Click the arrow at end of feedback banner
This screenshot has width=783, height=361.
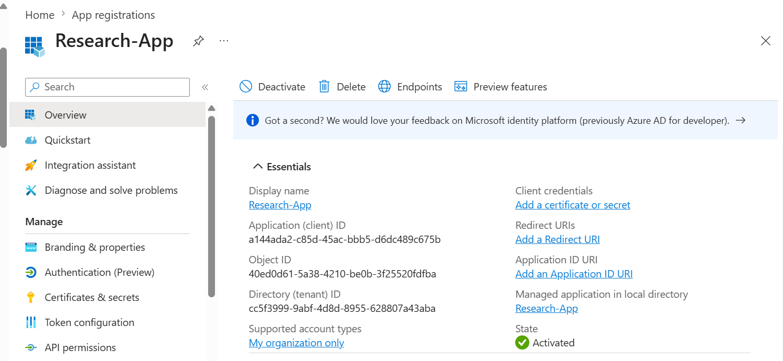click(x=741, y=121)
